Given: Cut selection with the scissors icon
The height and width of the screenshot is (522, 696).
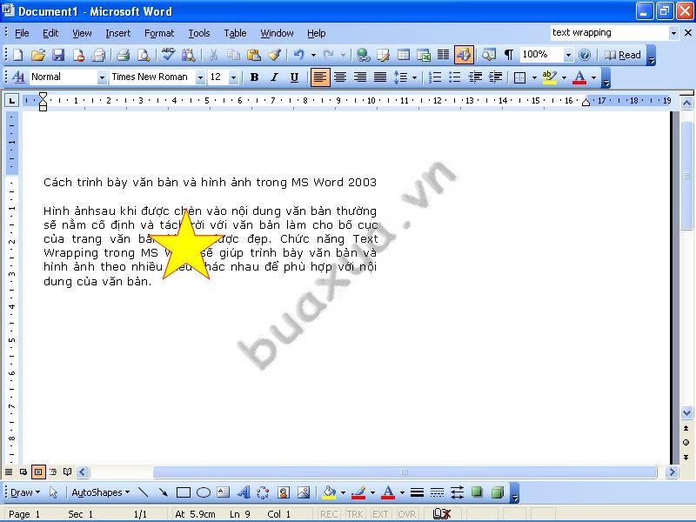Looking at the screenshot, I should pos(213,55).
